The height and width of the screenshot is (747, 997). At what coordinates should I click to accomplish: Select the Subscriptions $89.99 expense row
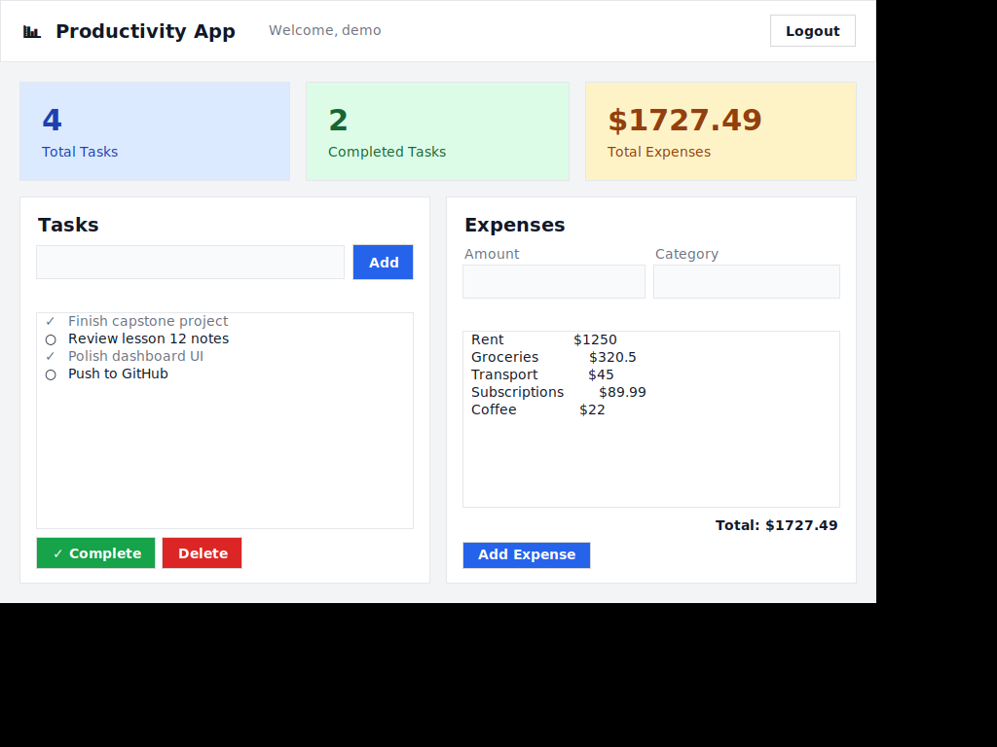click(651, 393)
